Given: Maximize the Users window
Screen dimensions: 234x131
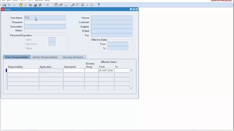Looking at the screenshot, I should 134,9.
